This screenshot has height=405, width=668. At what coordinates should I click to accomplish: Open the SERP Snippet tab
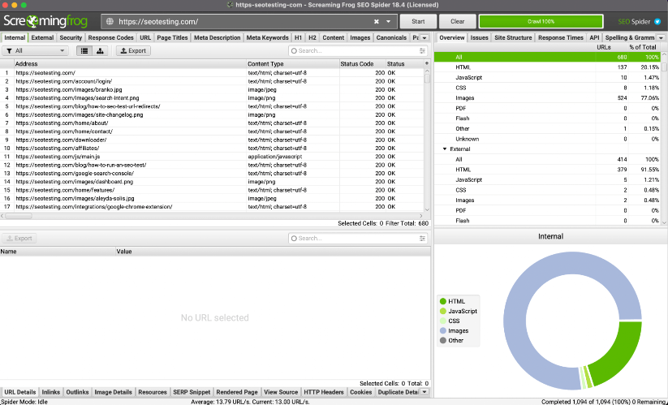point(192,392)
